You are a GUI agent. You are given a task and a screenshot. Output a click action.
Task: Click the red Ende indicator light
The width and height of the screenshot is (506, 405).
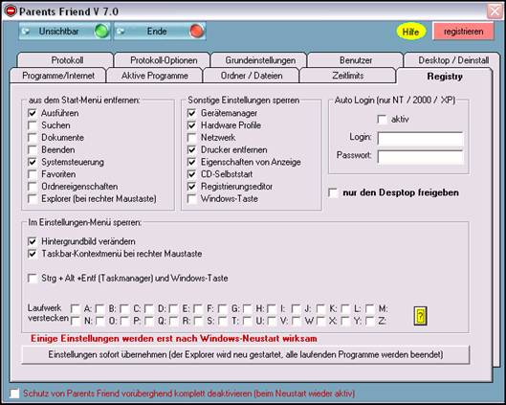click(x=196, y=32)
